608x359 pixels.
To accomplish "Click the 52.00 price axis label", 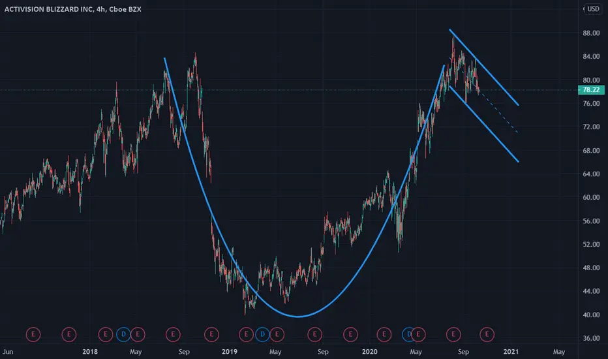I will coord(591,244).
